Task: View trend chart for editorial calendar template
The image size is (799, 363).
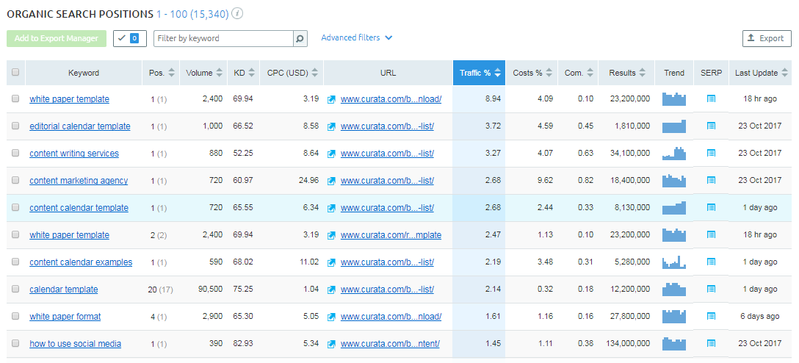Action: coord(673,126)
